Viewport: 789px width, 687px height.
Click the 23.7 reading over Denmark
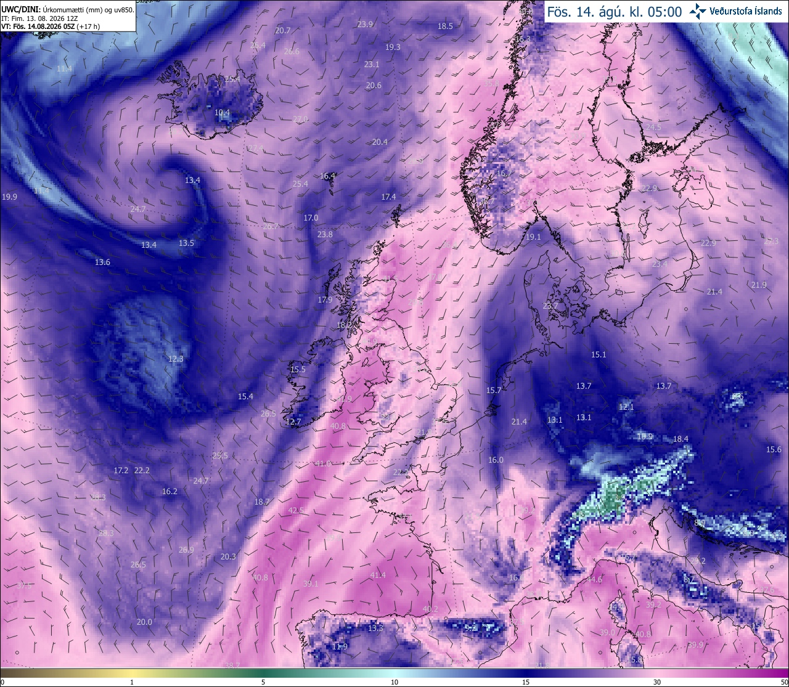(550, 306)
